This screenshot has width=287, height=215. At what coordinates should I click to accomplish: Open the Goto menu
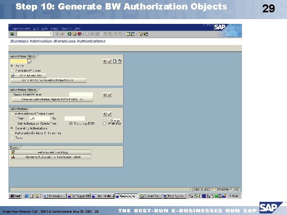[45, 28]
